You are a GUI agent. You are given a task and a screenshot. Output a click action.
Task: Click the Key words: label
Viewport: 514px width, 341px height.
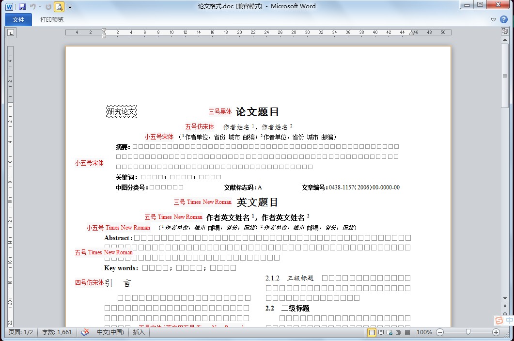point(121,268)
